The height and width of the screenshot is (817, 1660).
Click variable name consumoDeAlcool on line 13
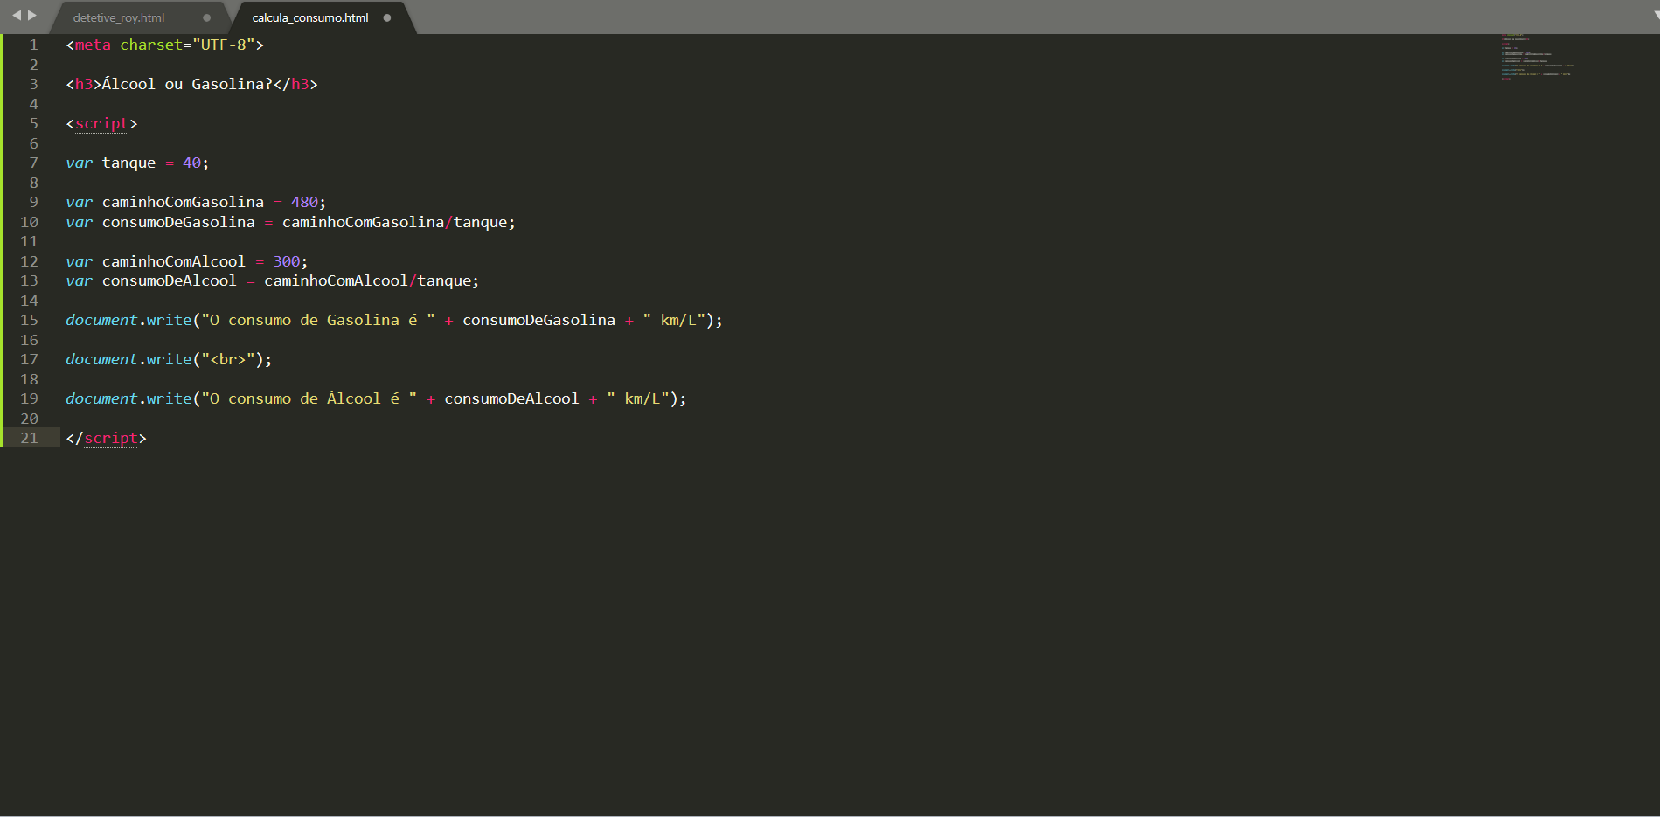click(169, 280)
